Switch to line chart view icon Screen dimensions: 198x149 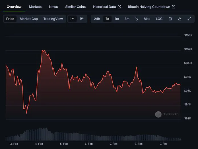pyautogui.click(x=72, y=19)
